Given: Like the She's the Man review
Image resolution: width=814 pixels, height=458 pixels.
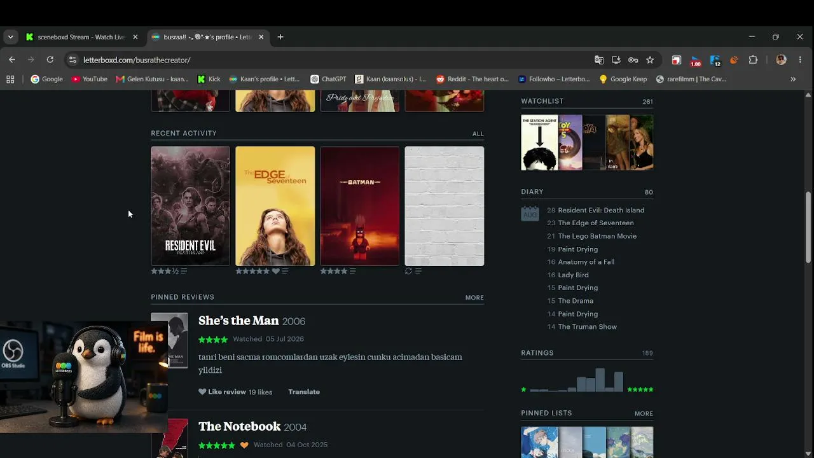Looking at the screenshot, I should tap(222, 392).
